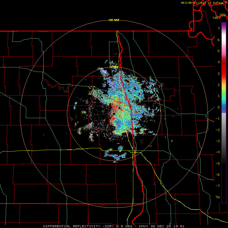Click the ZDR color scale bar
228x228 pixels.
tap(224, 112)
